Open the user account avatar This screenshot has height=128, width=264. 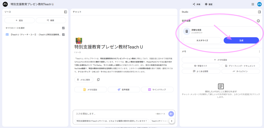point(259,4)
